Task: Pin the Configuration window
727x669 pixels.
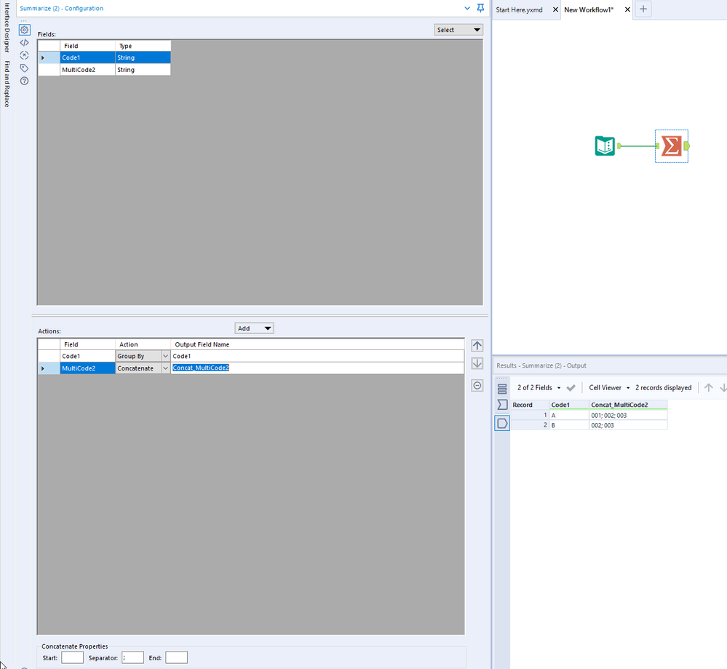Action: point(481,8)
